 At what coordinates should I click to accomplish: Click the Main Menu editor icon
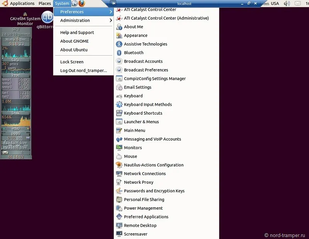pyautogui.click(x=119, y=131)
